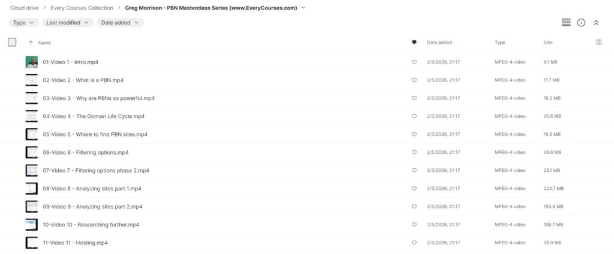Tick the select all checkbox

tap(12, 42)
